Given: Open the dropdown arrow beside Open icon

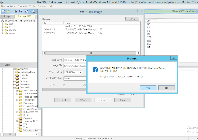Looking at the screenshot, I should [11, 11].
